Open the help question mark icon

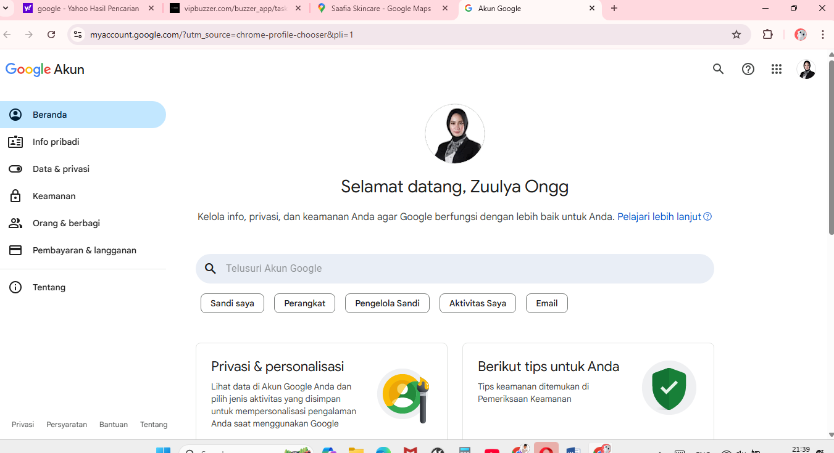click(748, 69)
